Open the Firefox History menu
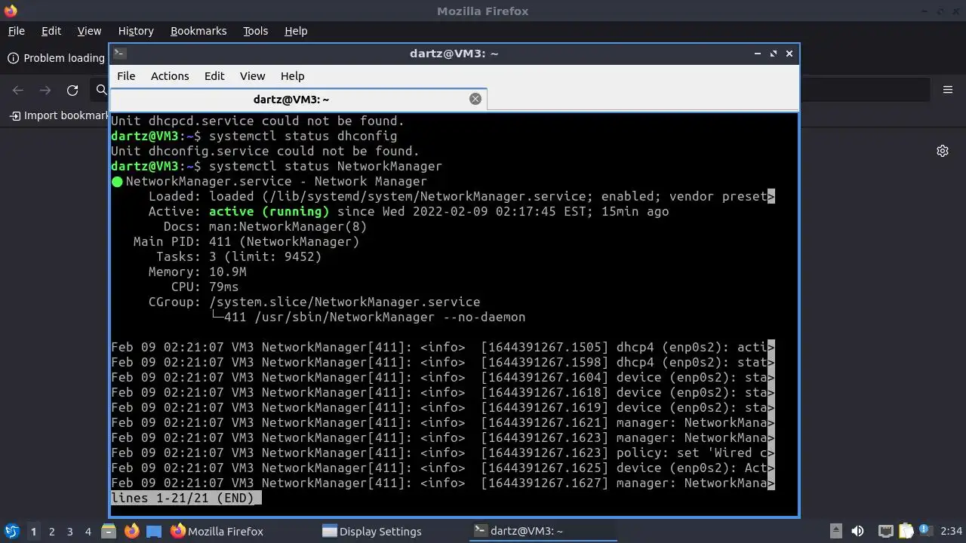This screenshot has width=966, height=543. coord(136,31)
